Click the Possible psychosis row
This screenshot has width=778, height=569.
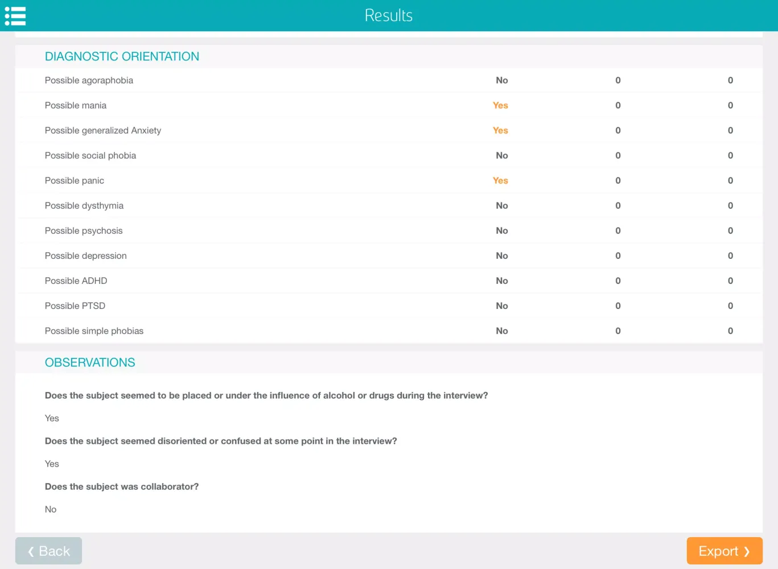84,230
